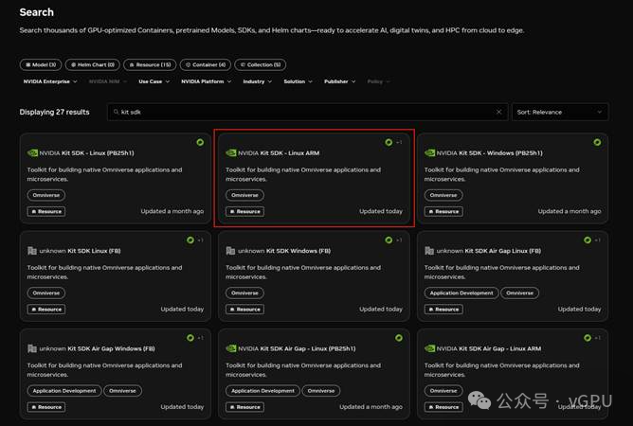The height and width of the screenshot is (426, 633).
Task: Click NVIDIA logo on Air Gap - Linux ARM card
Action: (x=429, y=348)
